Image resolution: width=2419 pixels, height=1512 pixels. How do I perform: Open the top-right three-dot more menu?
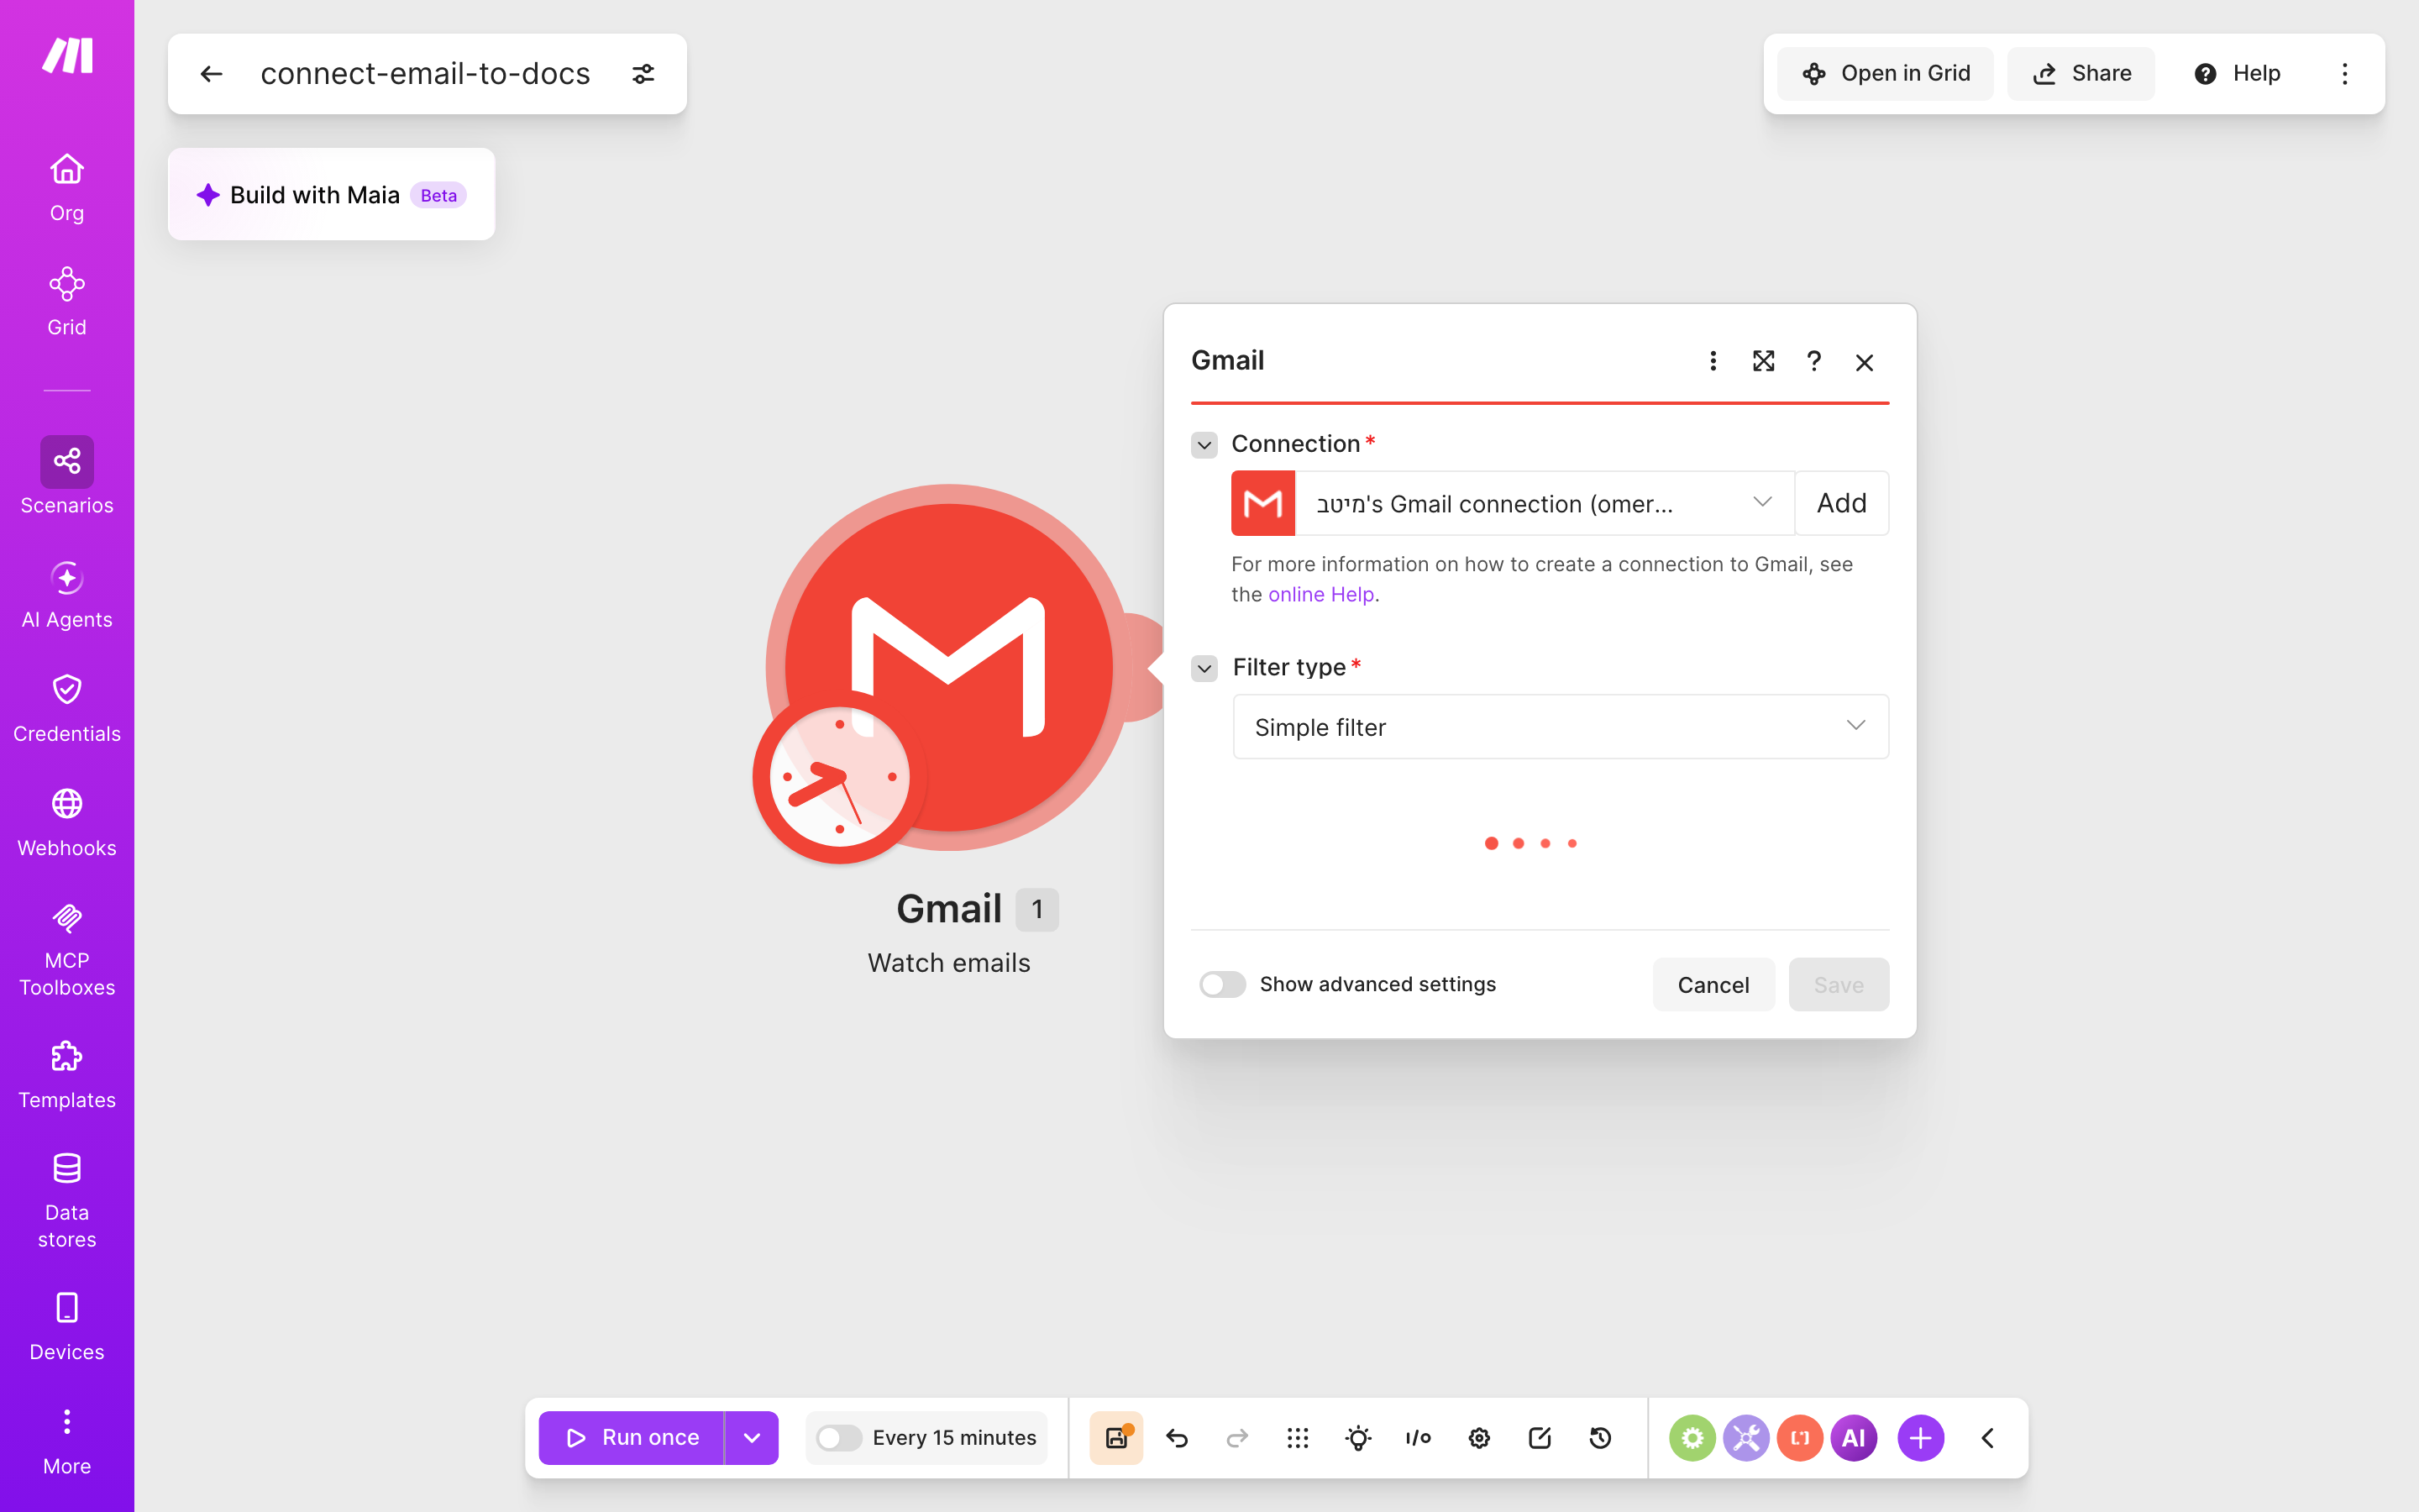click(x=2344, y=74)
